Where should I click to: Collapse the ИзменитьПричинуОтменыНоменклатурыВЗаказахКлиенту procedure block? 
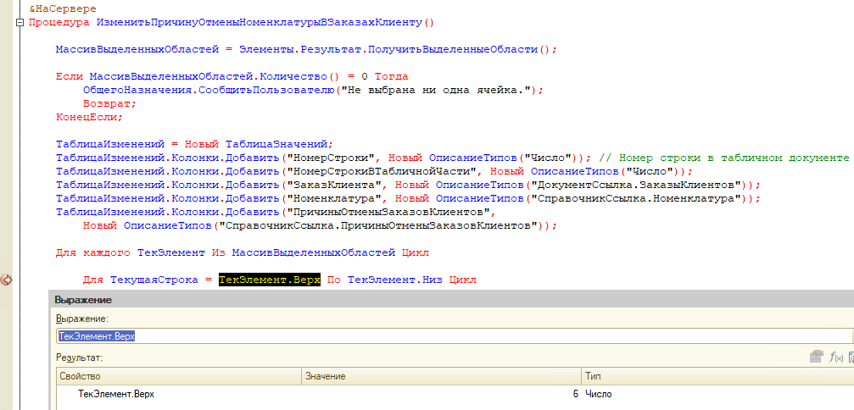[x=20, y=21]
